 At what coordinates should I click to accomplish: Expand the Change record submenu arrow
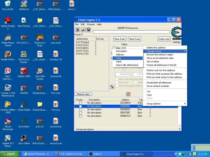(x=185, y=51)
